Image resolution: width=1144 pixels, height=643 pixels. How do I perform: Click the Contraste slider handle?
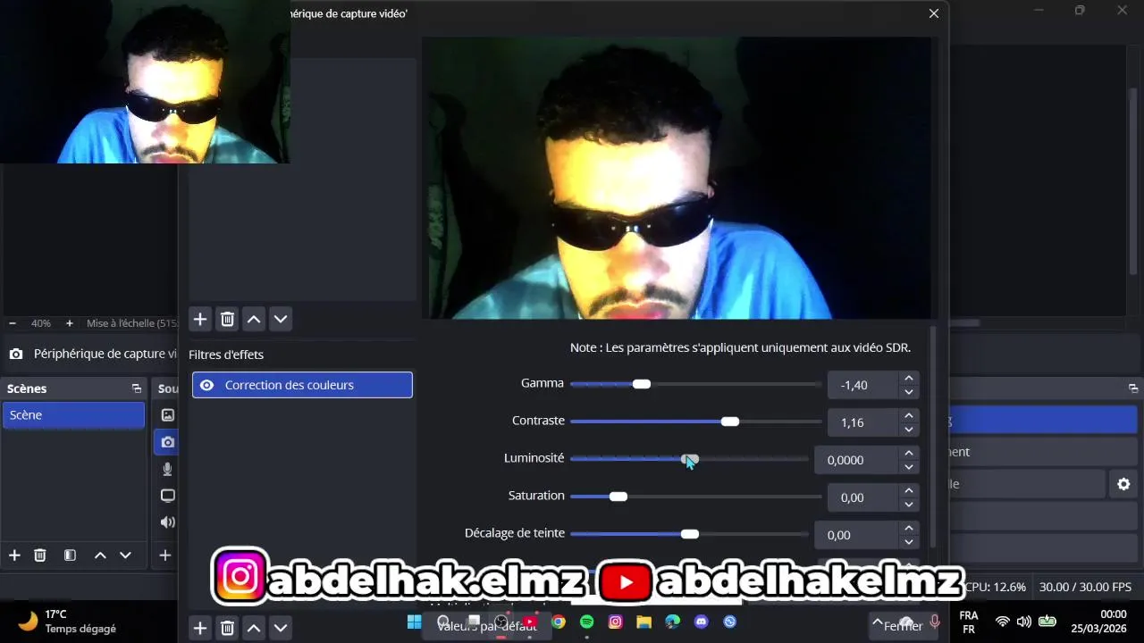[730, 422]
